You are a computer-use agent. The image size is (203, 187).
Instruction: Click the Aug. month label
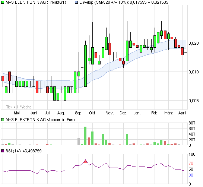(61, 113)
